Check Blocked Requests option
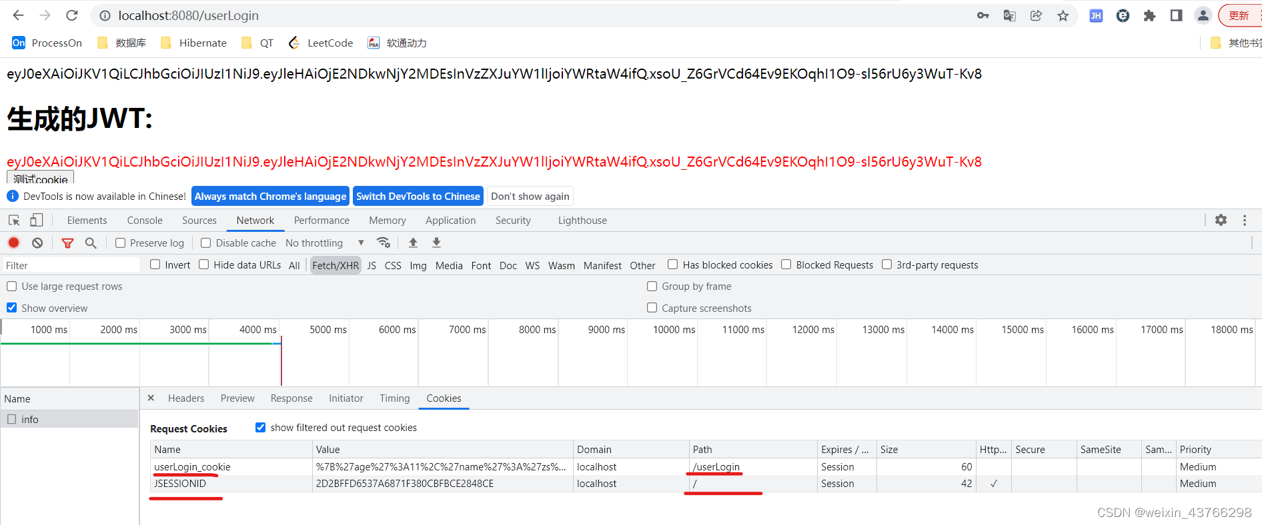1262x525 pixels. 786,264
